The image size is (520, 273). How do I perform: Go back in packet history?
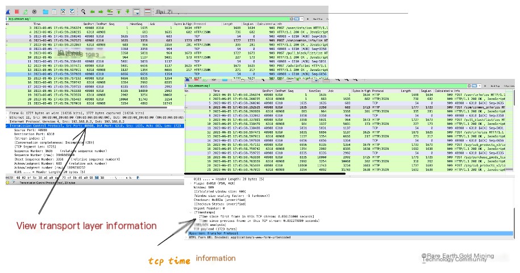(x=92, y=11)
